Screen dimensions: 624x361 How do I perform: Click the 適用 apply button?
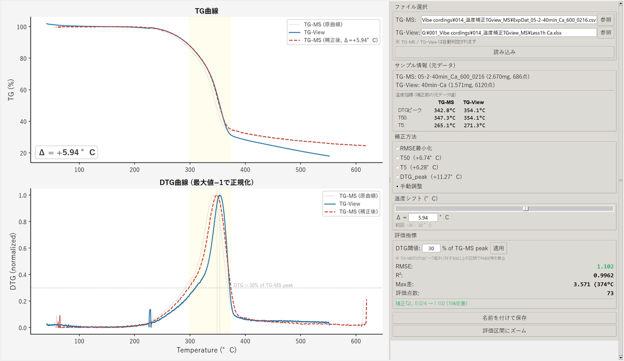(499, 248)
